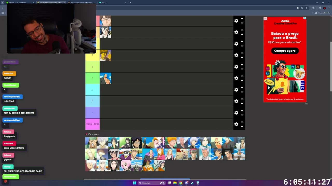Move the C tier row down
Image resolution: width=332 pixels, height=186 pixels.
242,81
